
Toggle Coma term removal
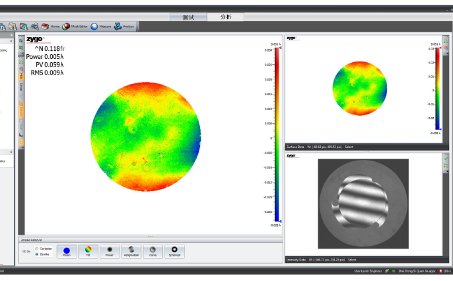pyautogui.click(x=153, y=251)
